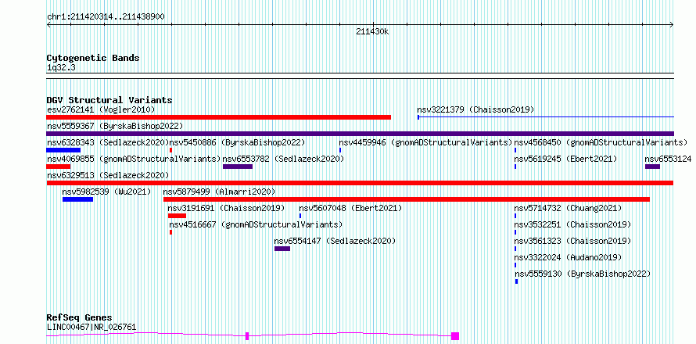
Task: Click the chr1:211420314..211438900 coordinates text
Action: point(106,17)
